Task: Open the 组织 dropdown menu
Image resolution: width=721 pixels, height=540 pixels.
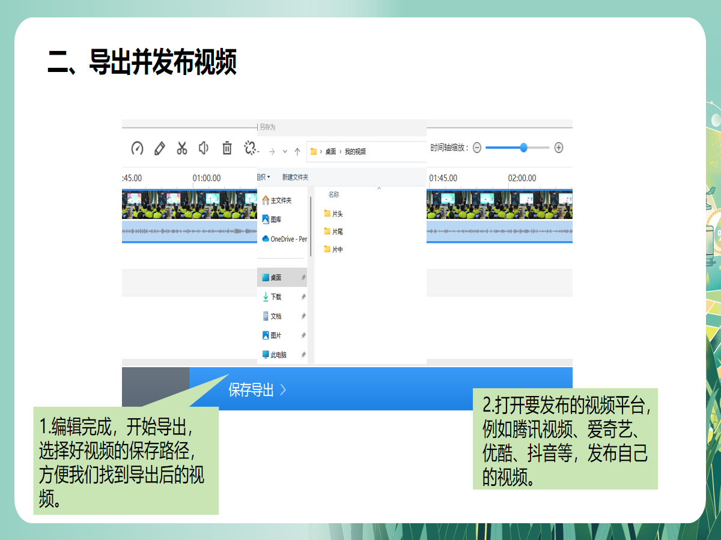Action: pos(263,177)
